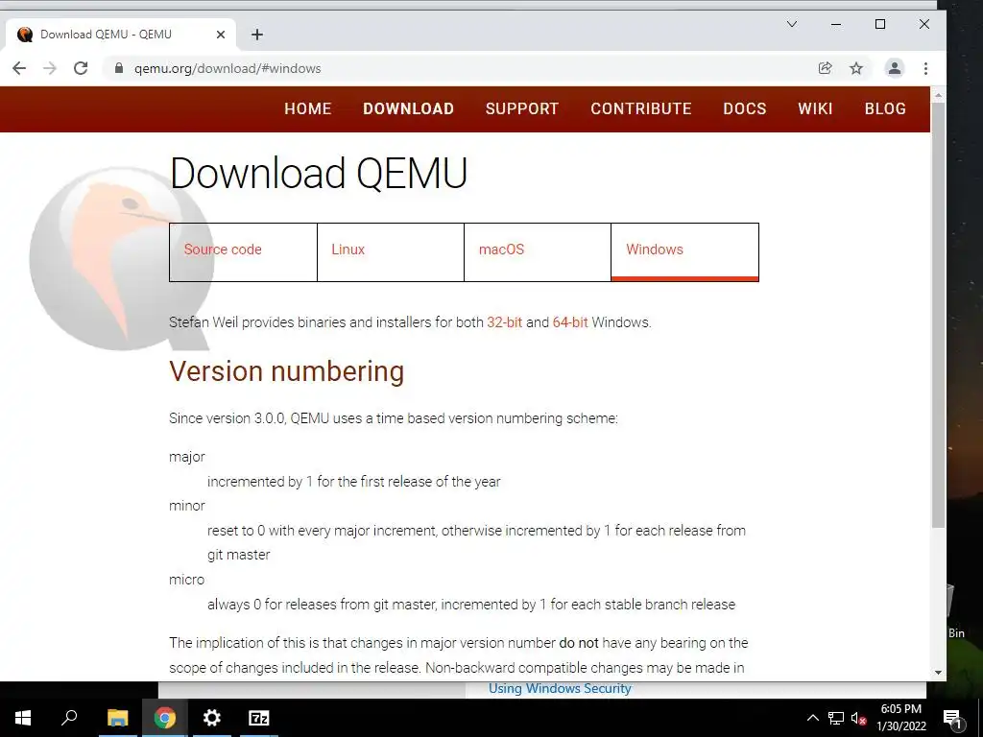Viewport: 983px width, 737px height.
Task: Open the Chrome profile avatar menu
Action: point(895,68)
